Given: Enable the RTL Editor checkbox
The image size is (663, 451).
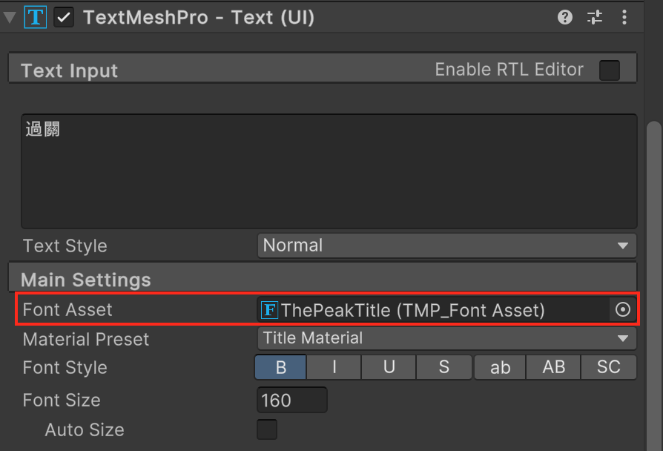Looking at the screenshot, I should [x=609, y=70].
